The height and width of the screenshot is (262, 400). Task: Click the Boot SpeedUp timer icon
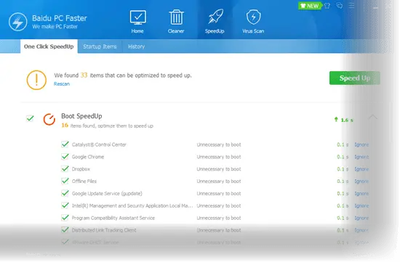[x=49, y=120]
